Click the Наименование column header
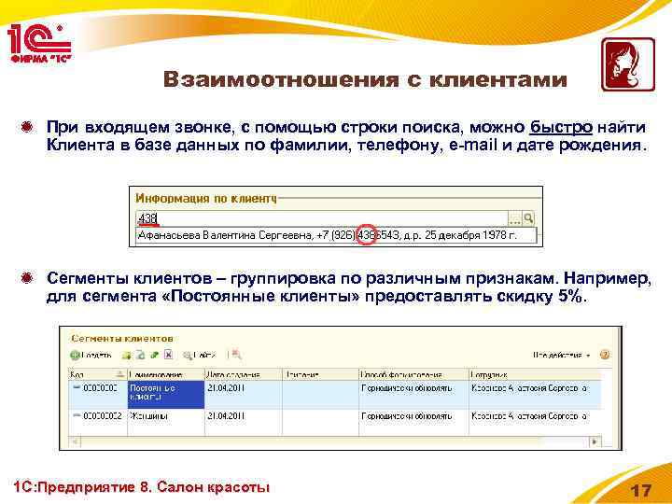The image size is (672, 504). tap(166, 374)
